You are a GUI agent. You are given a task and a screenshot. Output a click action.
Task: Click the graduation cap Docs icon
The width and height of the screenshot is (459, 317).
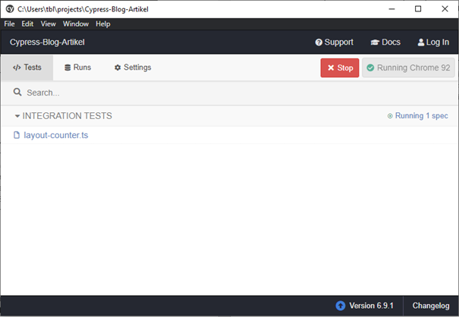coord(375,42)
